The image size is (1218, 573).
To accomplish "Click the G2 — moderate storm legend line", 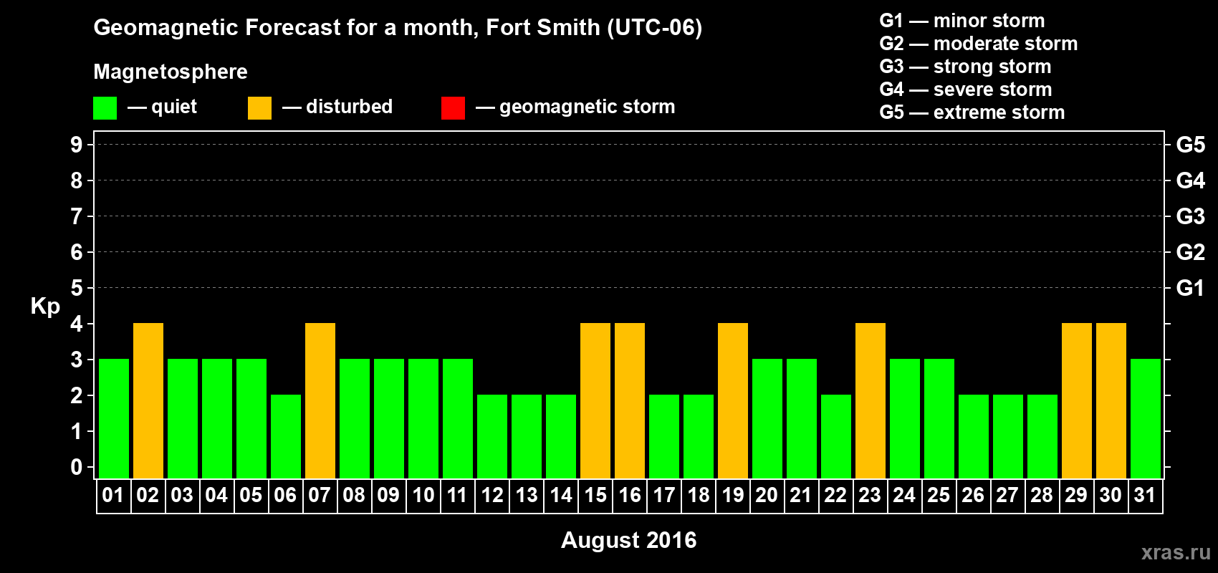I will [979, 44].
